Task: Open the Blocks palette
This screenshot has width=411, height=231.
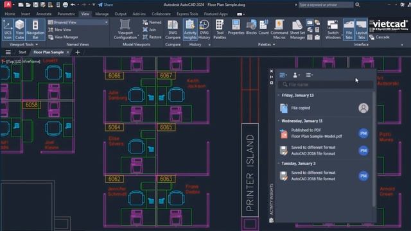Action: pyautogui.click(x=251, y=28)
